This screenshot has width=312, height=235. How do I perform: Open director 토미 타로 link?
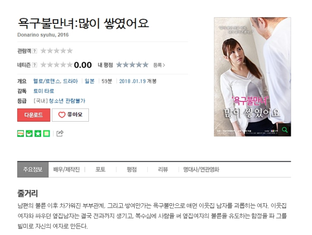pyautogui.click(x=44, y=91)
